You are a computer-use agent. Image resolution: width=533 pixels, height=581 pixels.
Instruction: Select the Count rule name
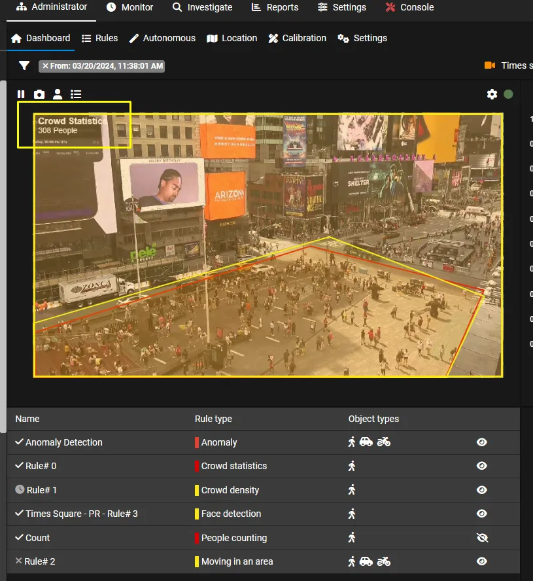(x=37, y=538)
